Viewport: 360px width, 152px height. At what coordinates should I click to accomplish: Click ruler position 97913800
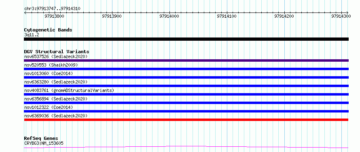pyautogui.click(x=55, y=16)
